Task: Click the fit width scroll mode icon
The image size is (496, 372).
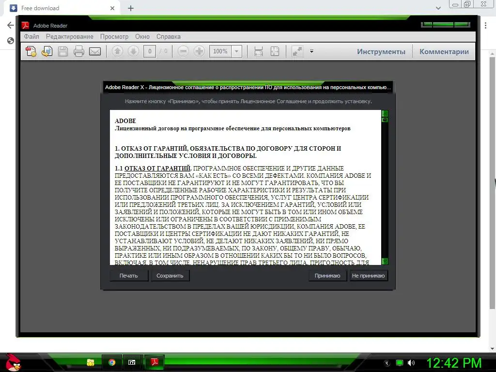Action: (x=259, y=51)
